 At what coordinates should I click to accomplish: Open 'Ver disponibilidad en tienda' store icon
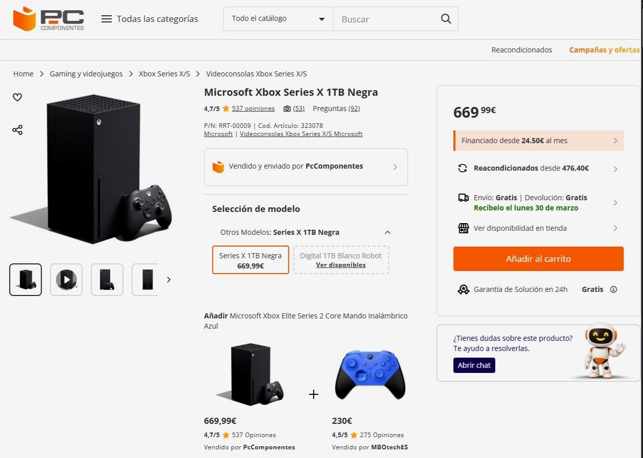pyautogui.click(x=464, y=228)
